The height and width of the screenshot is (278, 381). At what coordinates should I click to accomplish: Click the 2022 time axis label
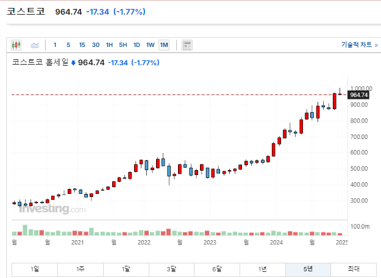coord(144,242)
